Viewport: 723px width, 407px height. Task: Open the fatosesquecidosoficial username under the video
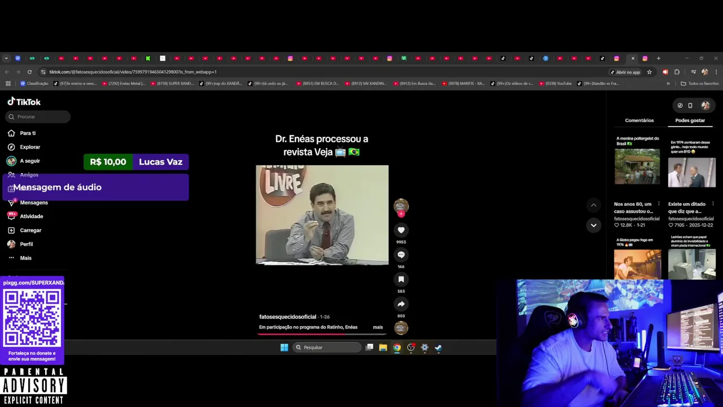(x=288, y=317)
